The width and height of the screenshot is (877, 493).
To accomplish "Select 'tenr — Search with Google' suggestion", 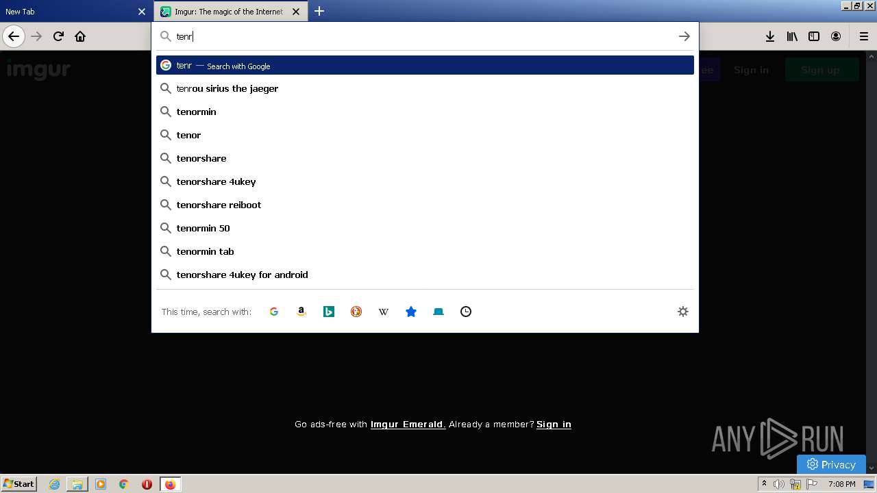I will pos(425,65).
